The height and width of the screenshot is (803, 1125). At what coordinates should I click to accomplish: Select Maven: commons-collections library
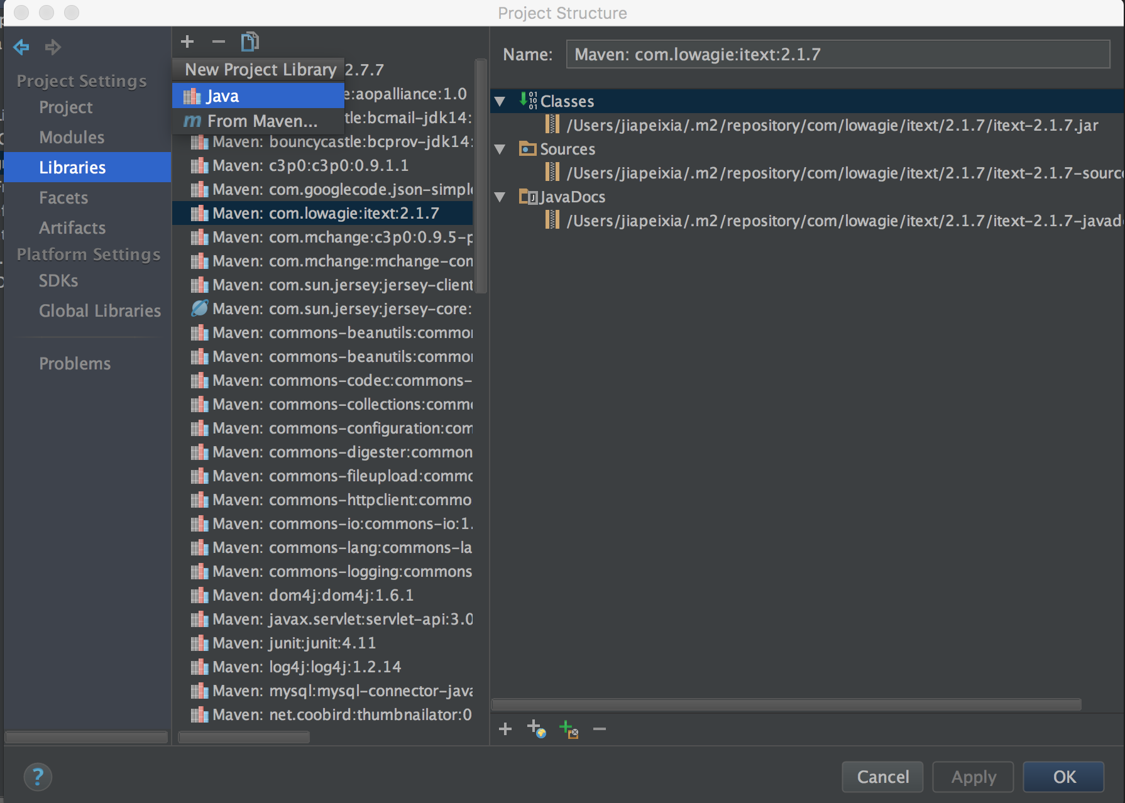click(322, 404)
